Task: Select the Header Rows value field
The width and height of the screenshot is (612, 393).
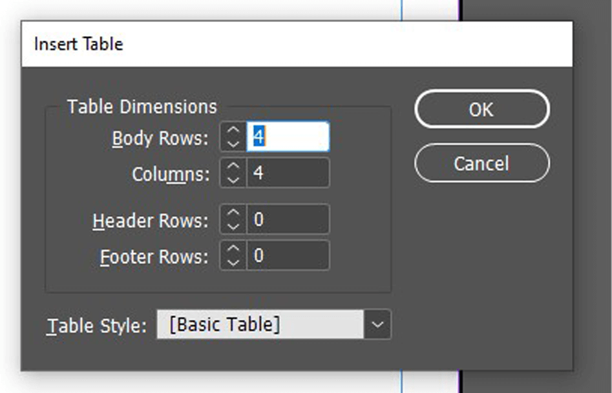Action: tap(288, 219)
